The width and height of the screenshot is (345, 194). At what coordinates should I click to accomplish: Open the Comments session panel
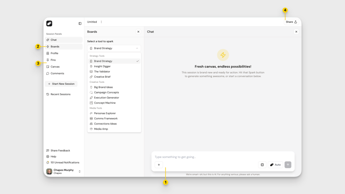point(63,73)
